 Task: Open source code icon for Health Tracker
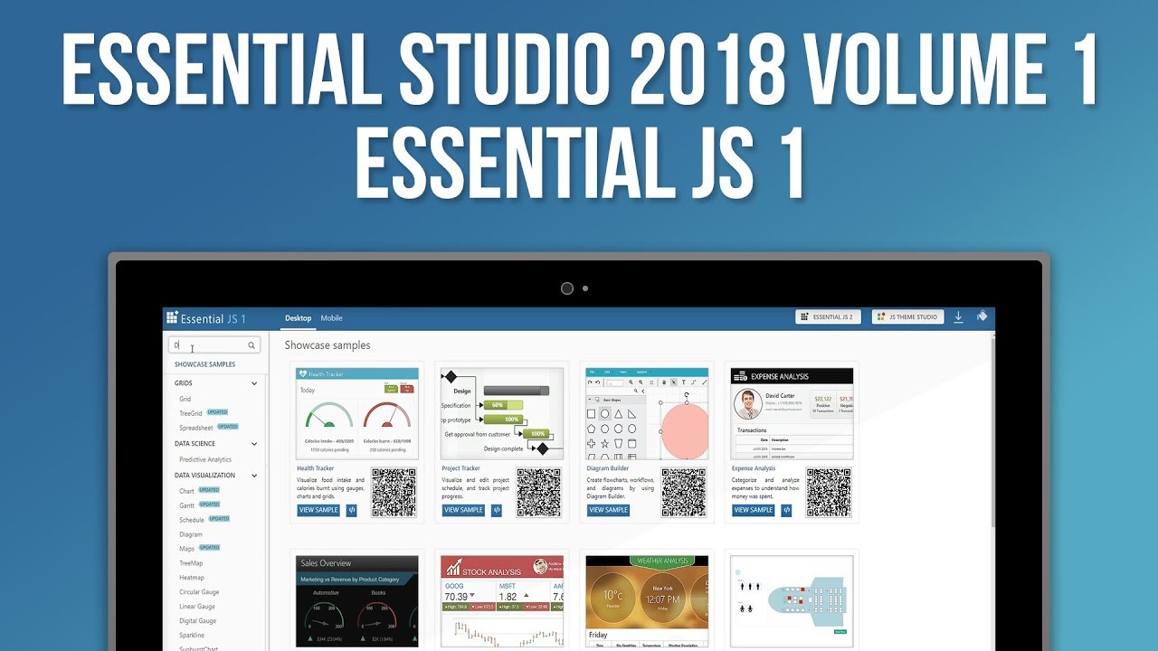click(x=351, y=510)
